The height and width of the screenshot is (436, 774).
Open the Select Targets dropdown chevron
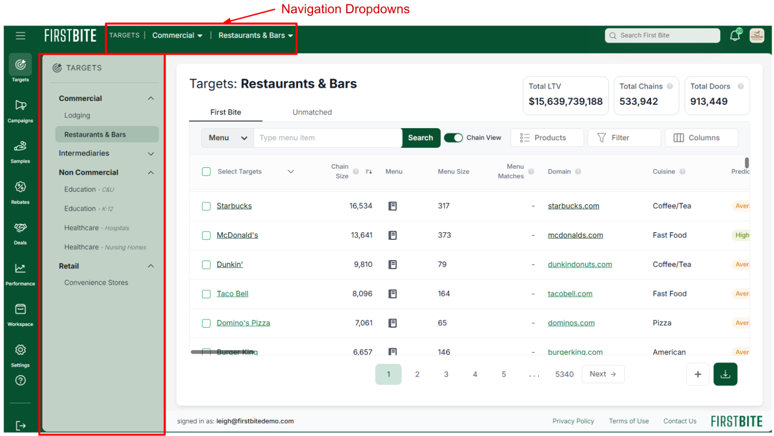click(291, 172)
